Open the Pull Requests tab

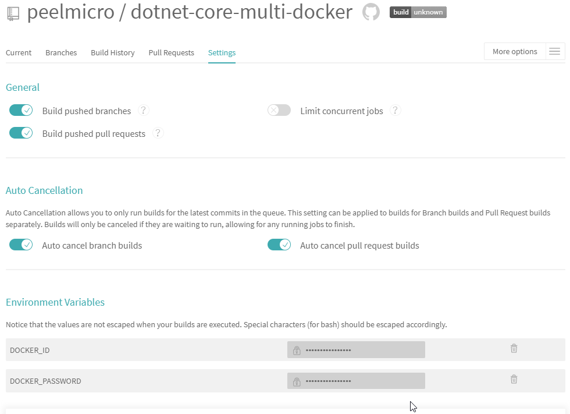coord(171,53)
